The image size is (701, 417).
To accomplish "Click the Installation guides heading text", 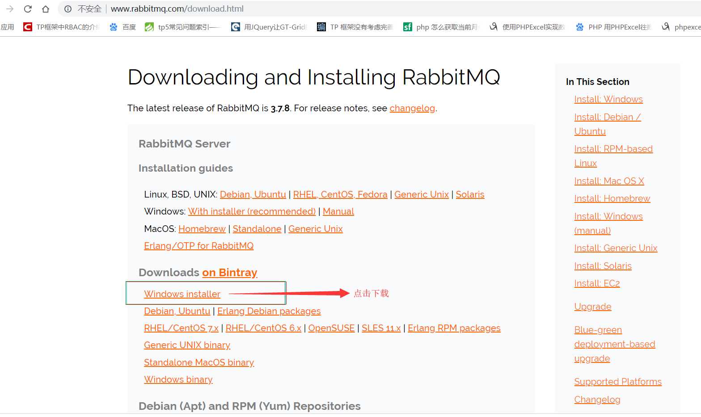I will tap(186, 168).
